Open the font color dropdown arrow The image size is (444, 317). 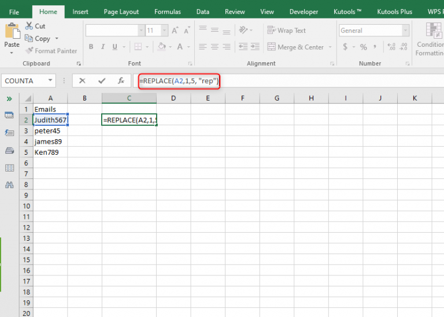pyautogui.click(x=188, y=47)
